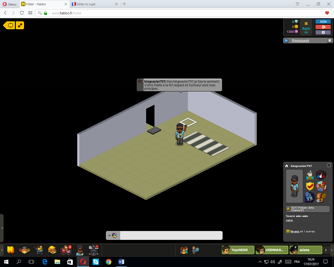Select the girl with wheat badge

[x=321, y=197]
